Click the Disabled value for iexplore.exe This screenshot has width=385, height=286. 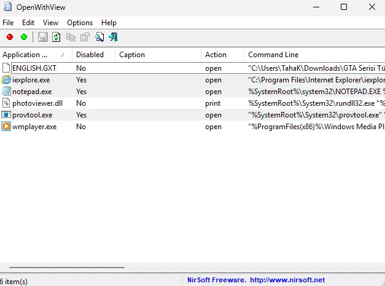click(x=81, y=80)
